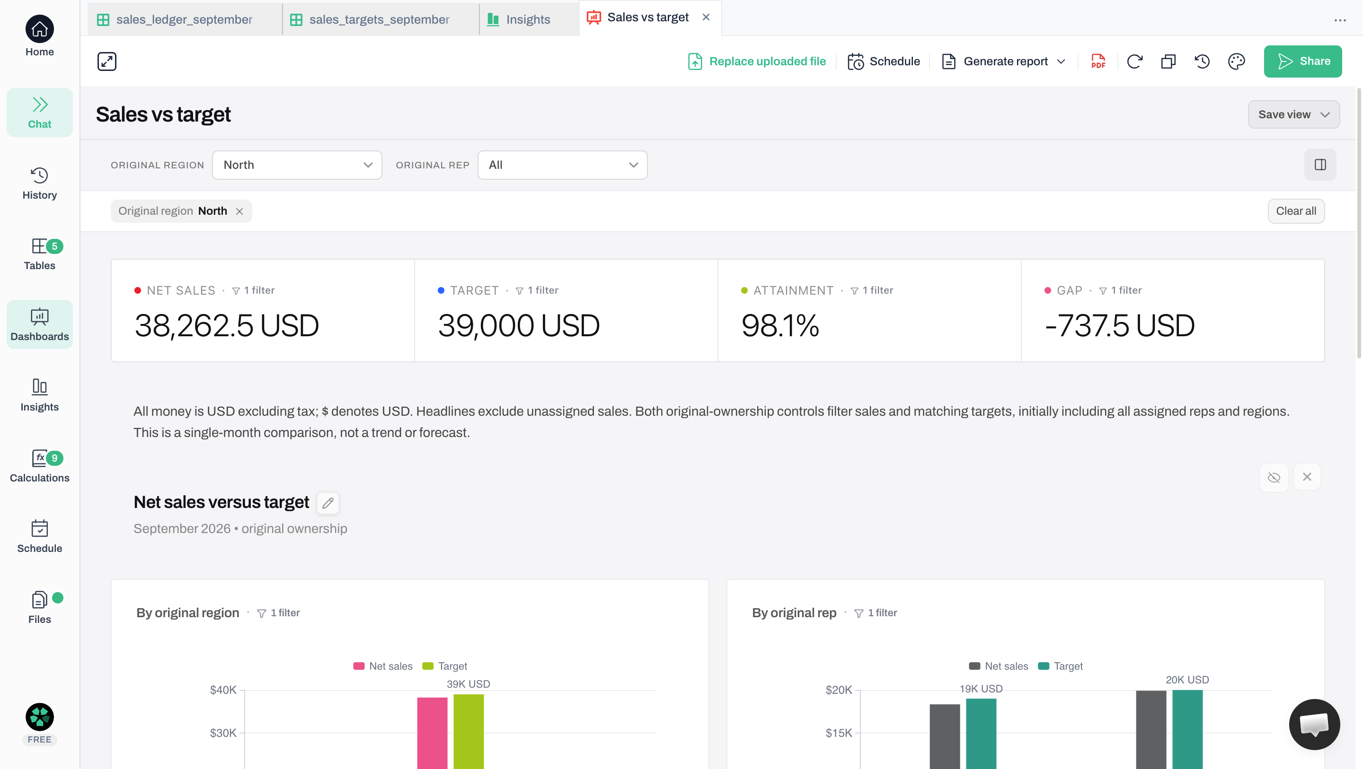
Task: Edit the Net sales versus target title
Action: pyautogui.click(x=328, y=503)
